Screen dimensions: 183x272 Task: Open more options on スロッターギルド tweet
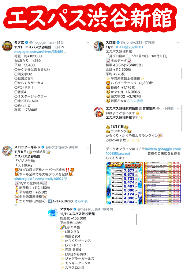tap(87, 147)
